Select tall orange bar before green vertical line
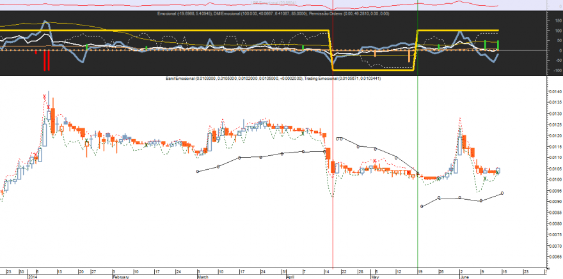Viewport: 563px width, 279px height. (409, 56)
